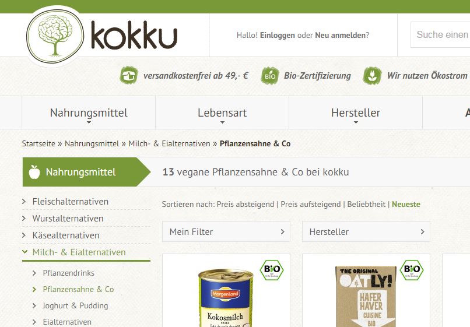
Task: Click the Neu anmelden link
Action: coord(340,36)
